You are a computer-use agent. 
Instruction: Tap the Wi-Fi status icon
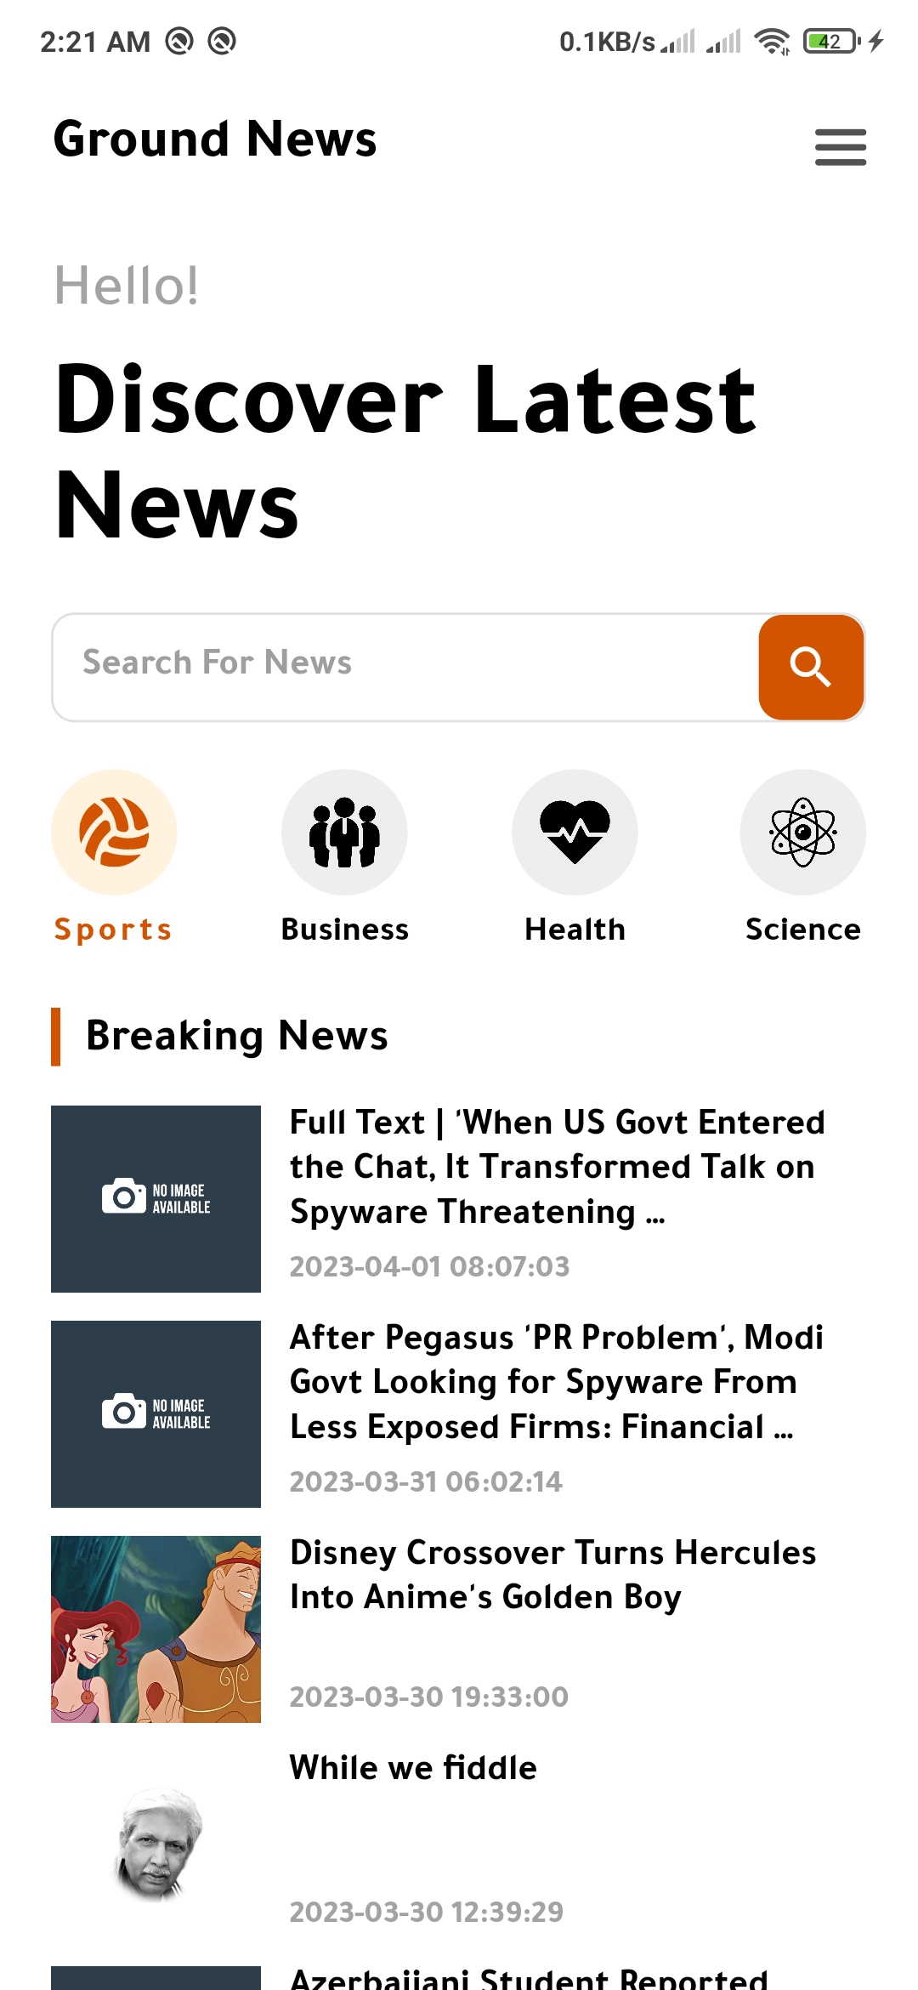tap(772, 41)
